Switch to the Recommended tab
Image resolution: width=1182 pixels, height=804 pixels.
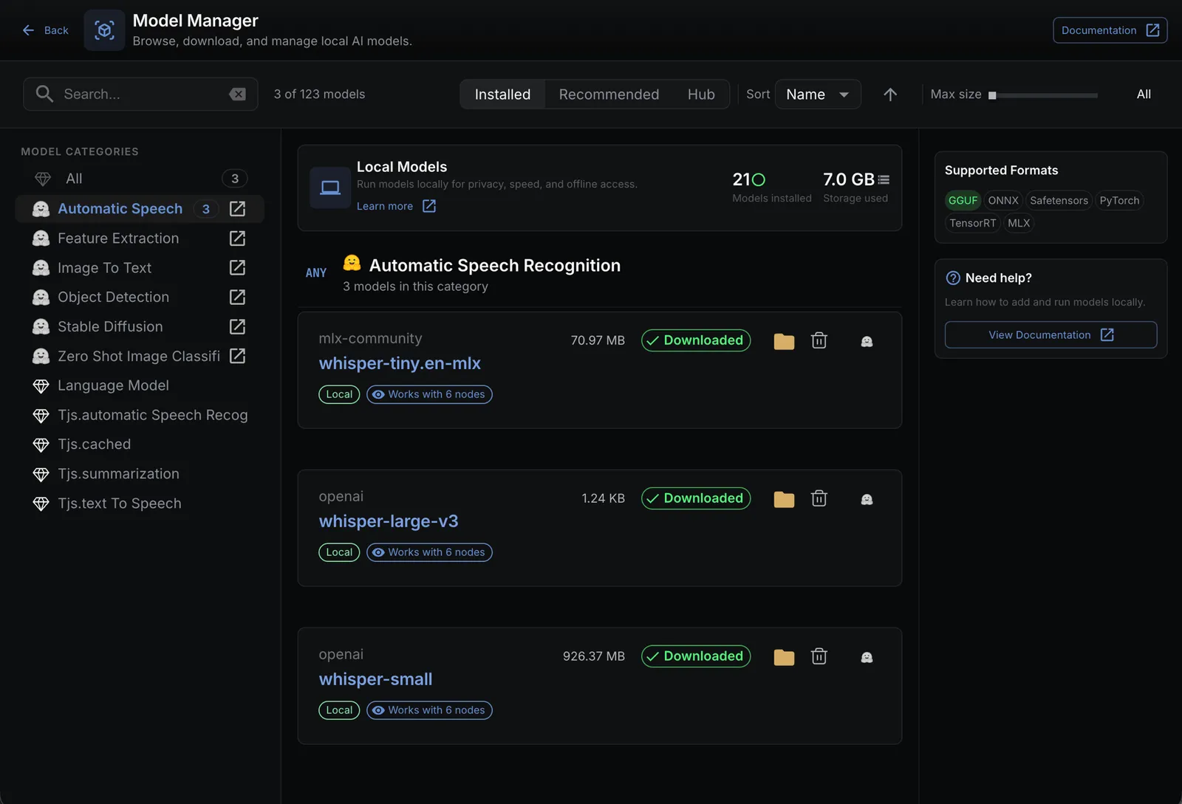(609, 95)
